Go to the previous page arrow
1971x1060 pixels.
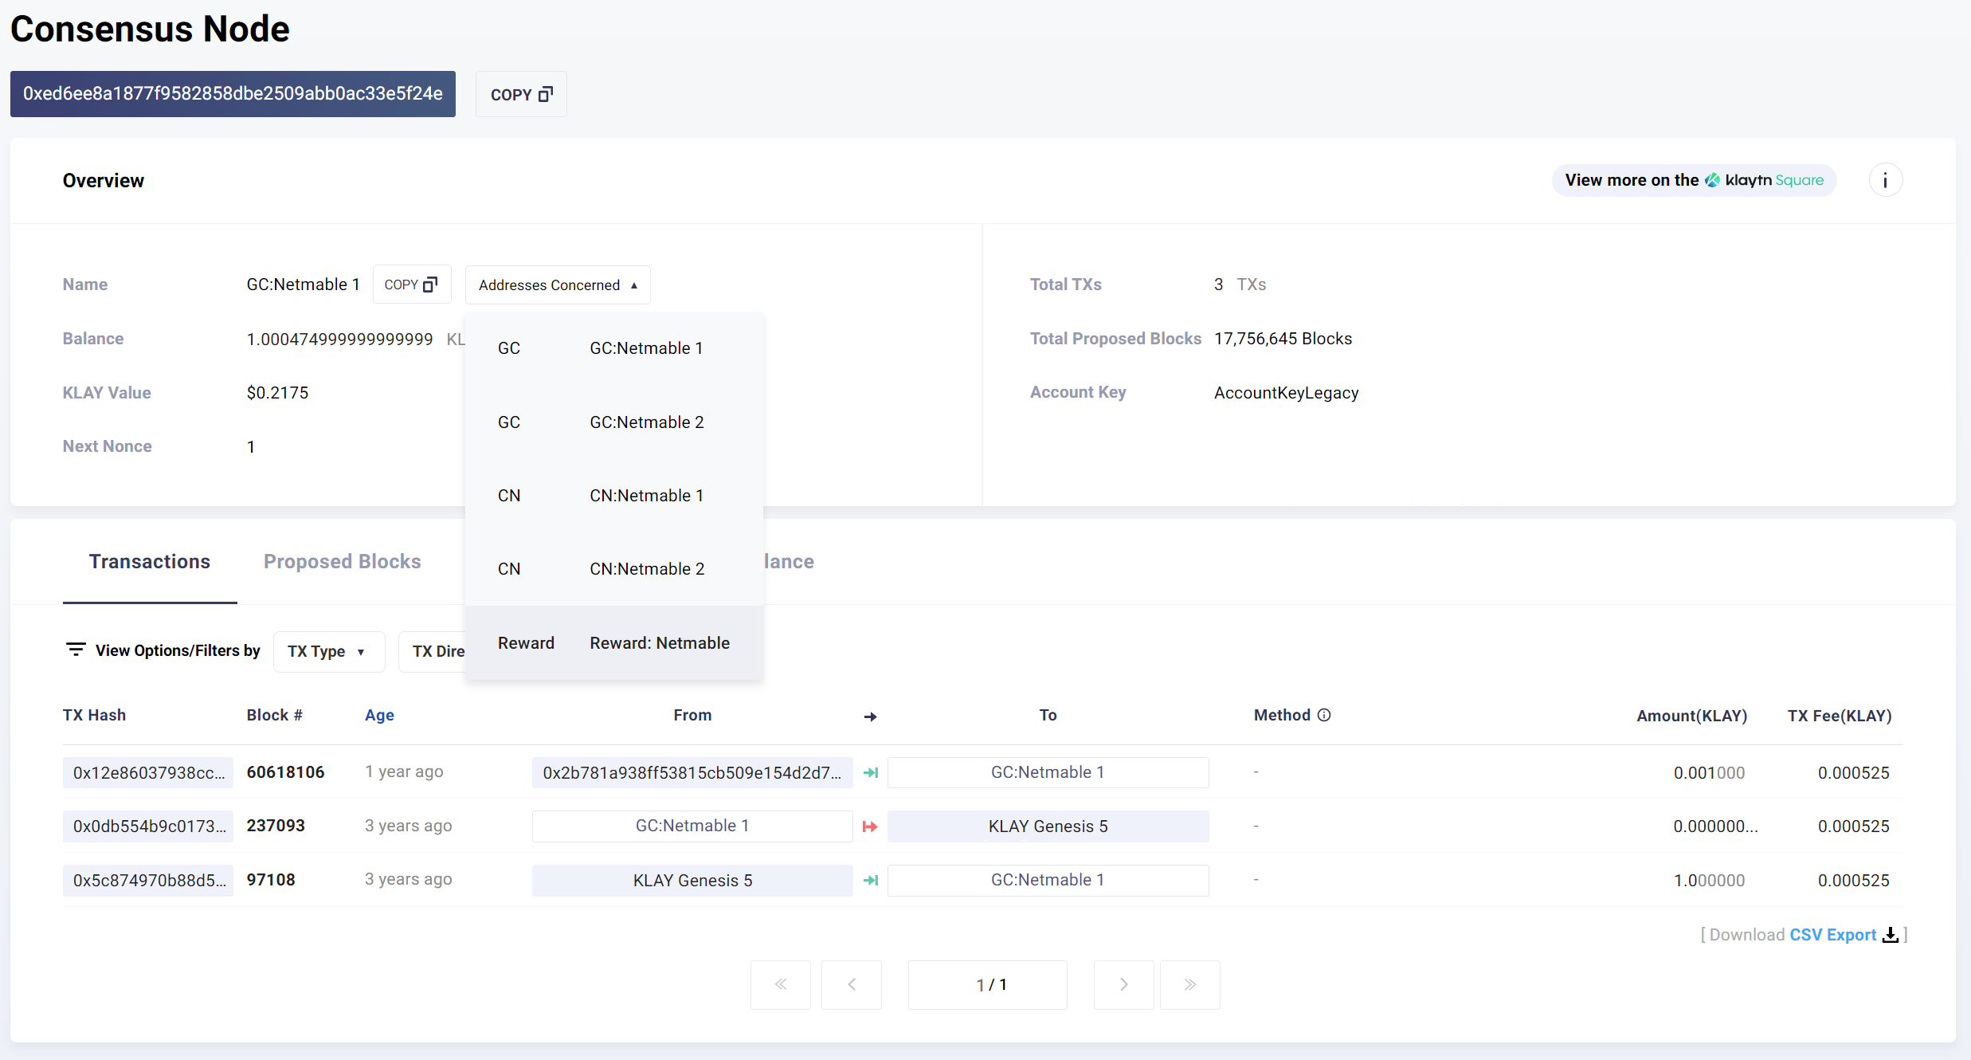[851, 984]
